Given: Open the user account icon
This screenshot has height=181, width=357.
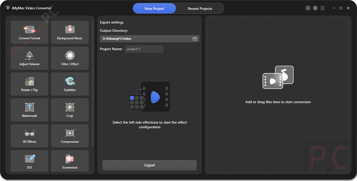Looking at the screenshot, I should click(x=308, y=8).
